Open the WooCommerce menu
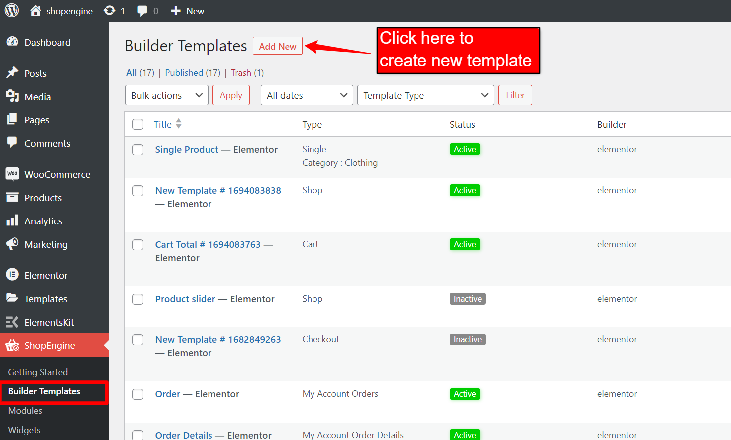 click(55, 174)
